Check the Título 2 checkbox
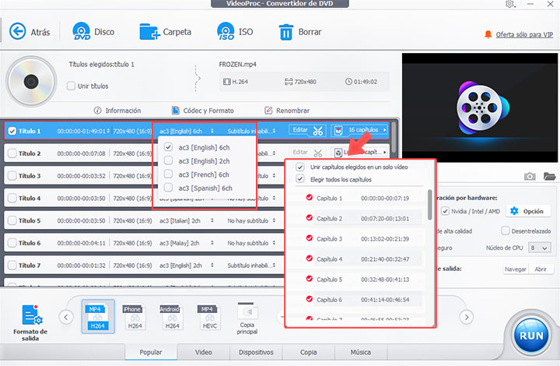The image size is (560, 366). coord(12,153)
